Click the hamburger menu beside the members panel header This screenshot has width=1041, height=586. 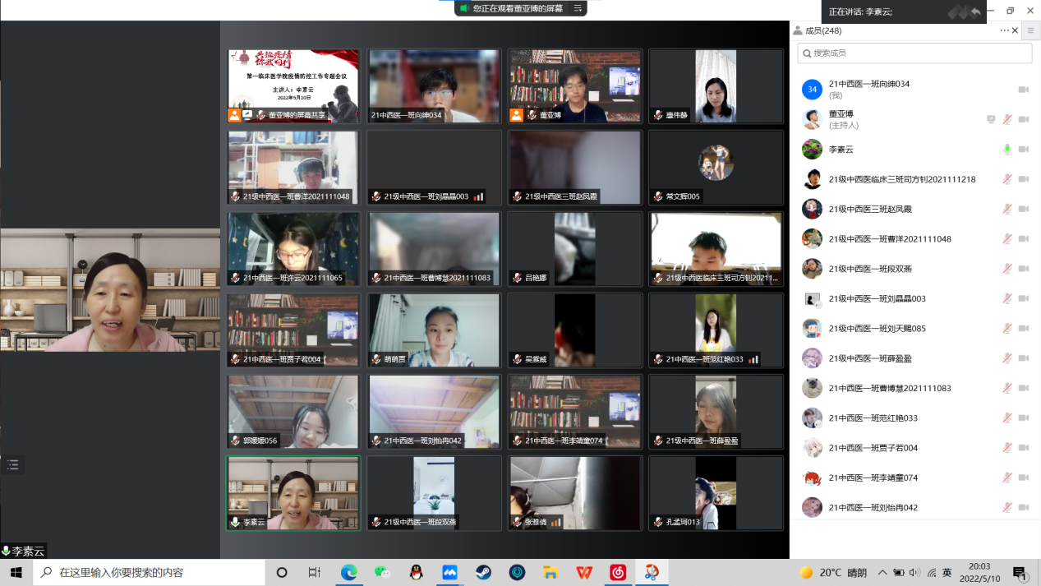(1030, 30)
